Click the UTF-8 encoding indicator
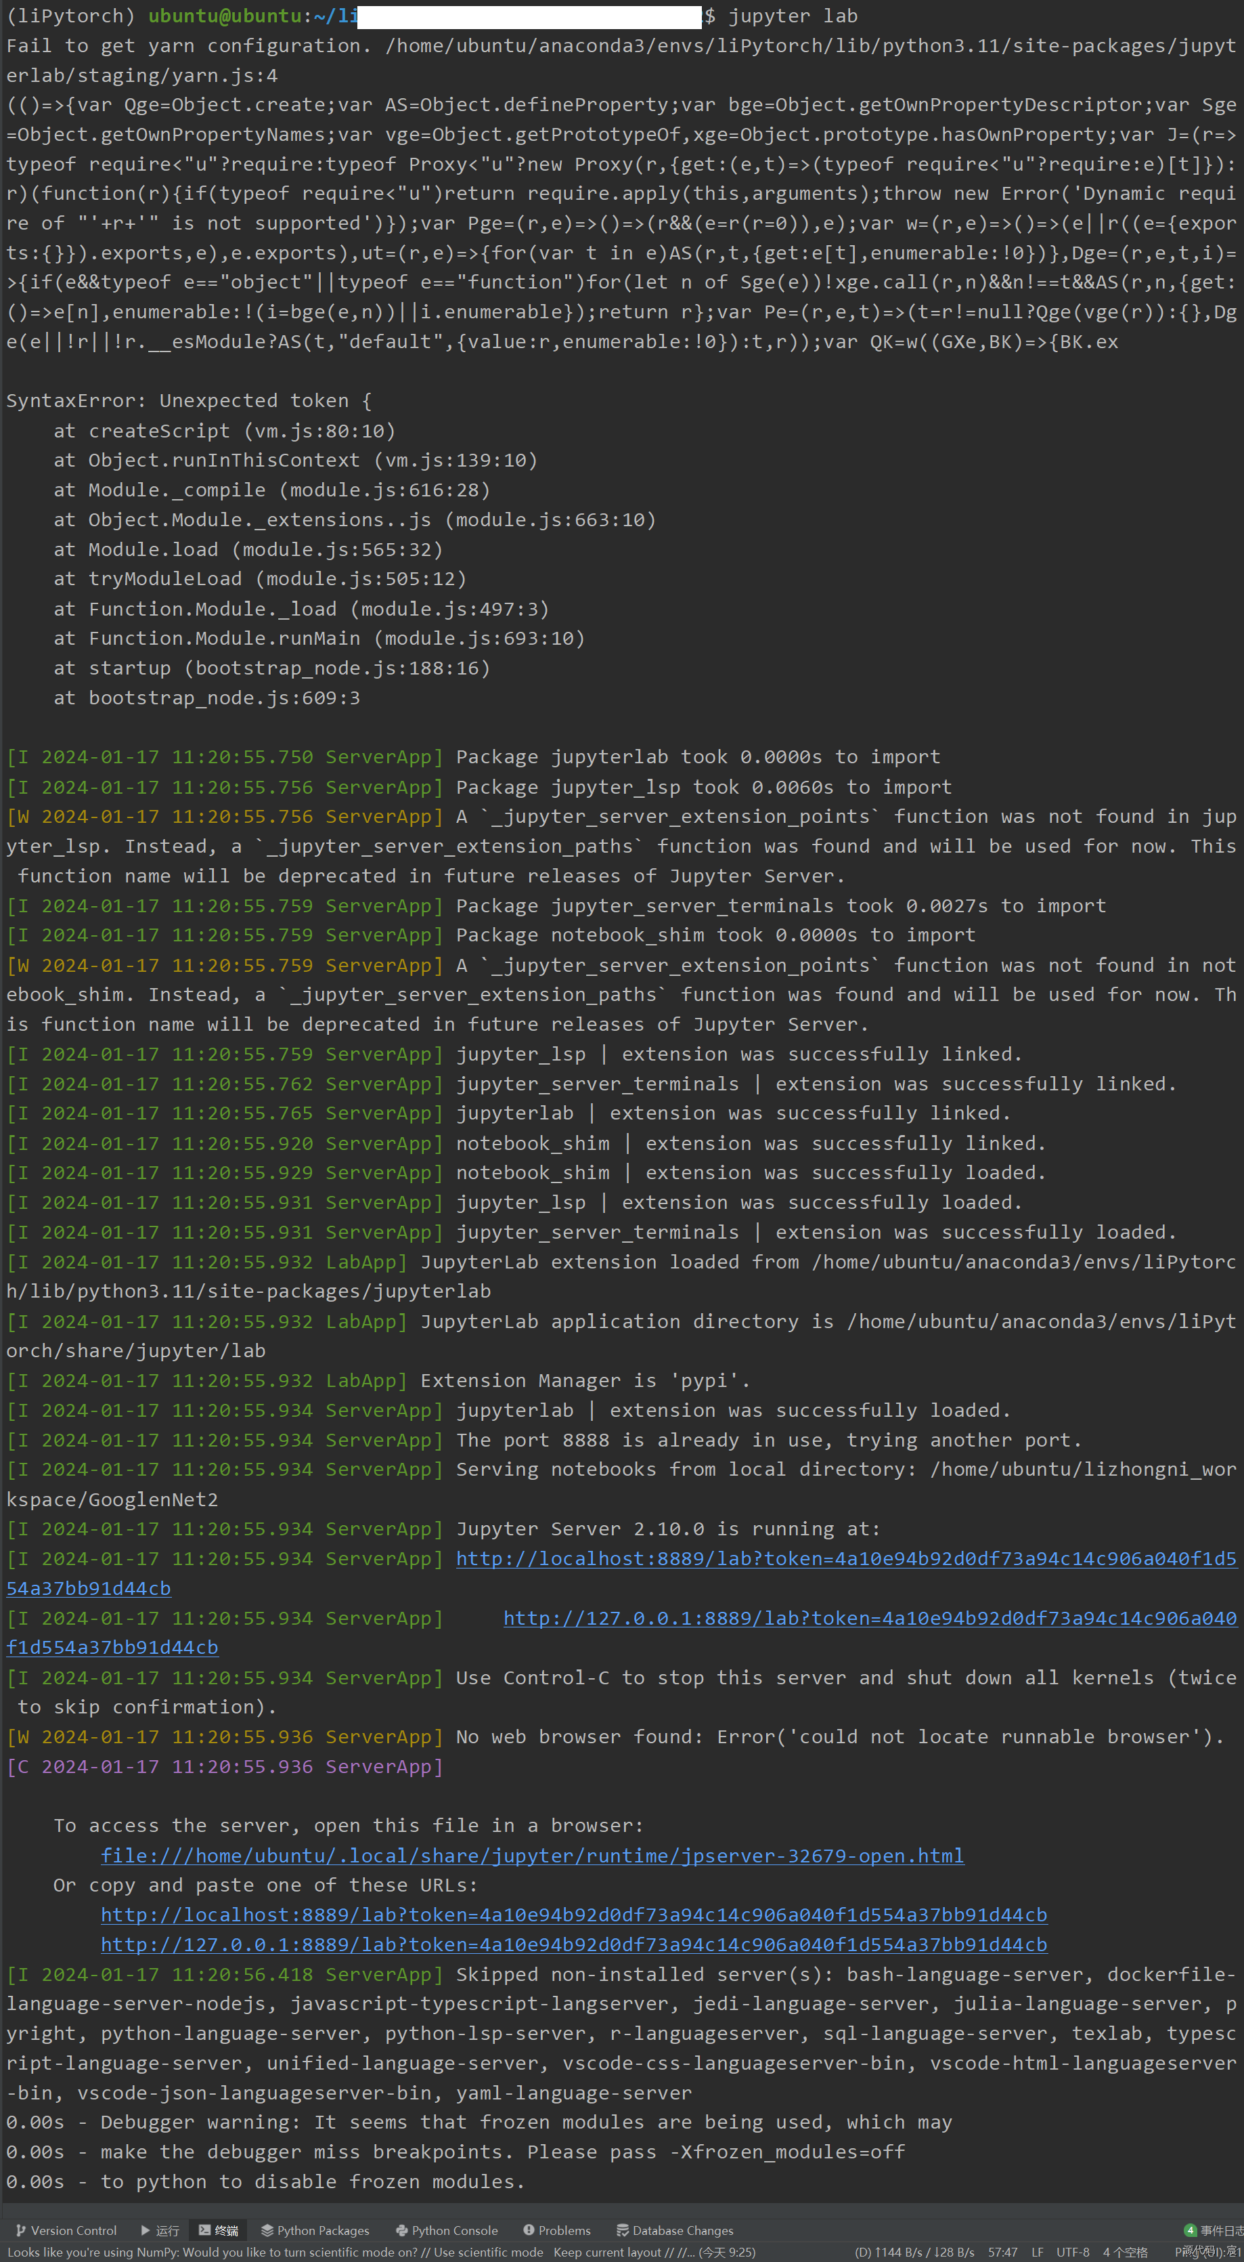 pyautogui.click(x=1073, y=2253)
